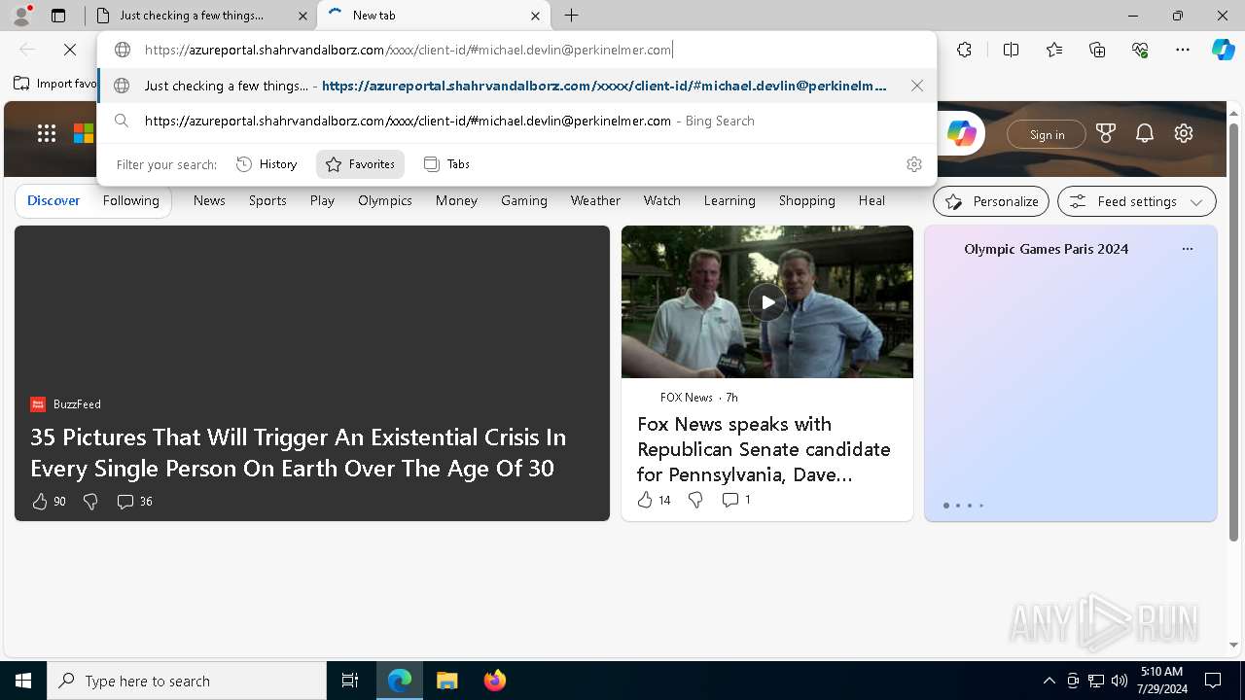Like the Fox News story

pos(654,500)
